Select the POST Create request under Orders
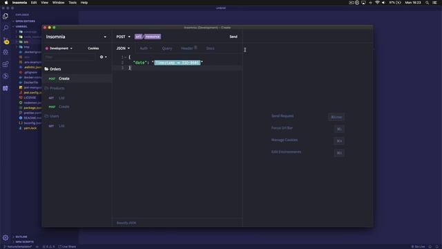 click(x=77, y=78)
